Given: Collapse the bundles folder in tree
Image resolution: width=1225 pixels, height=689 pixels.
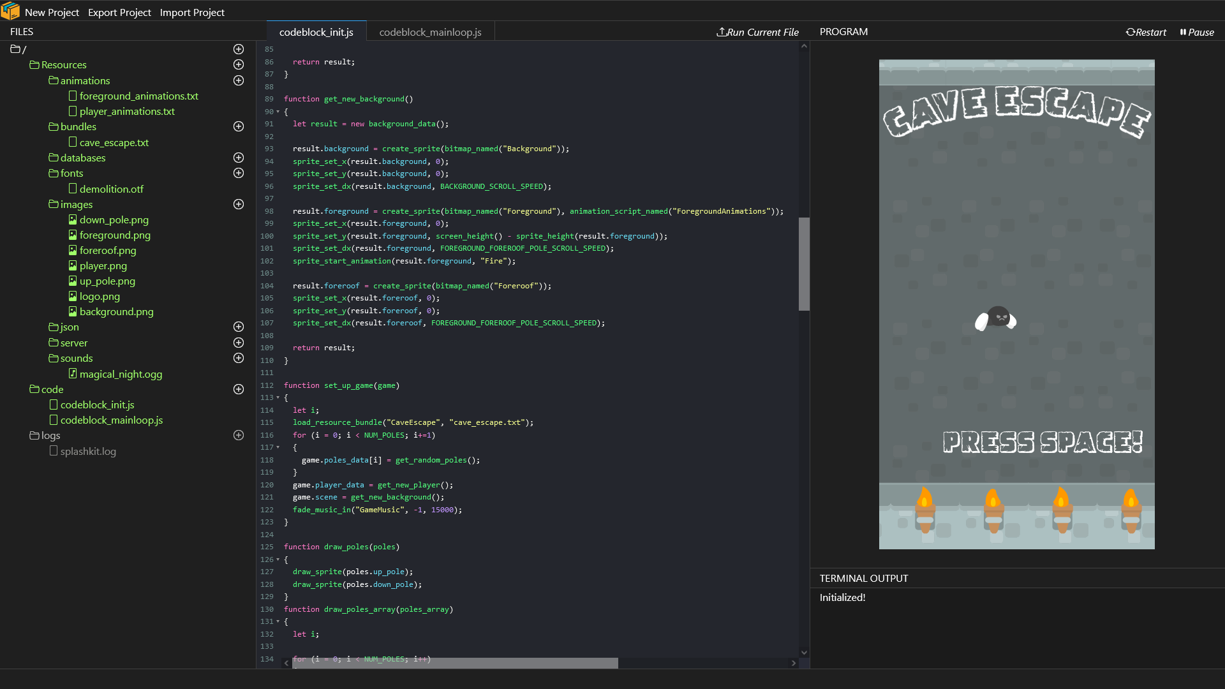Looking at the screenshot, I should [78, 126].
